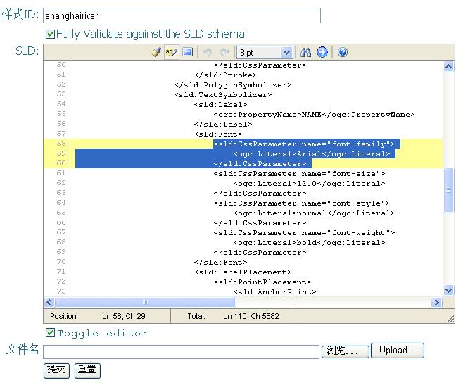Toggle the word wrap ab icon
This screenshot has height=385, width=475.
[172, 52]
